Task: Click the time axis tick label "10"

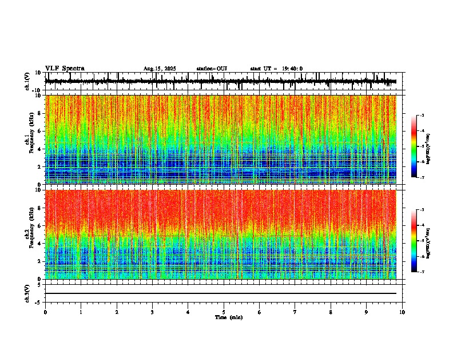Action: click(x=402, y=312)
